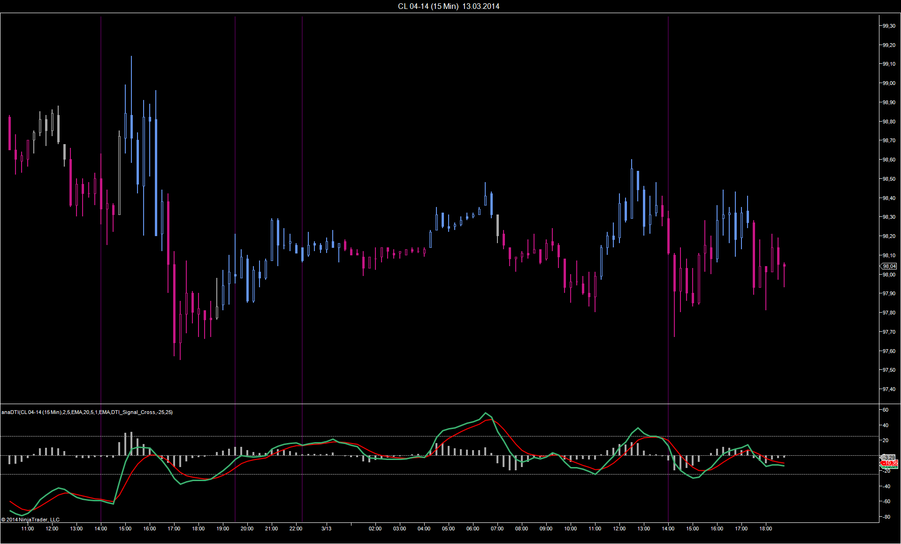Image resolution: width=901 pixels, height=544 pixels.
Task: Click the 3/13 date label on time axis
Action: (326, 529)
